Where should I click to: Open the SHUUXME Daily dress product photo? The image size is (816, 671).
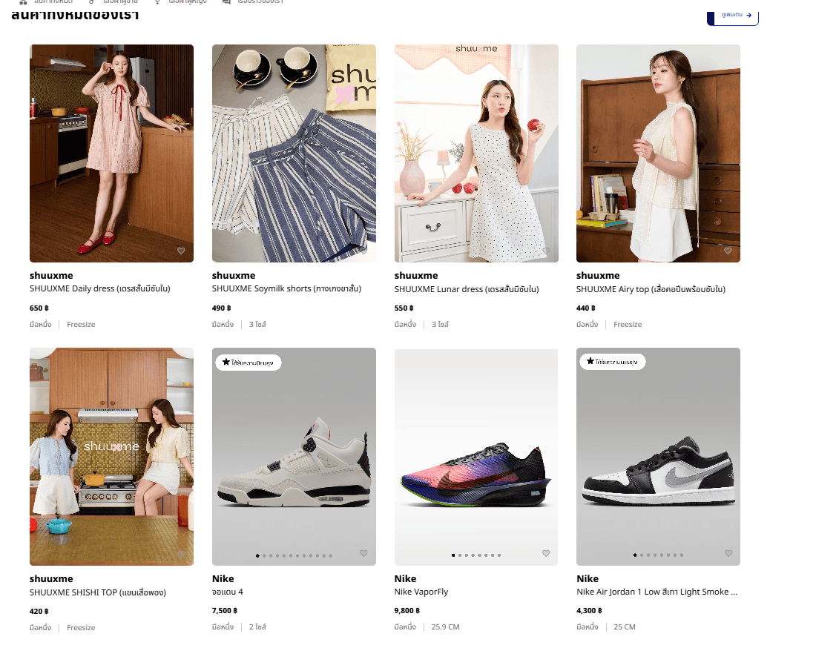tap(111, 153)
